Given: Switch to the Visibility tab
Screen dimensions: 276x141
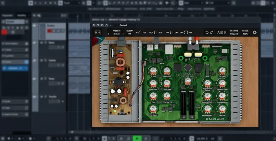Looking at the screenshot, I should coord(22,15).
